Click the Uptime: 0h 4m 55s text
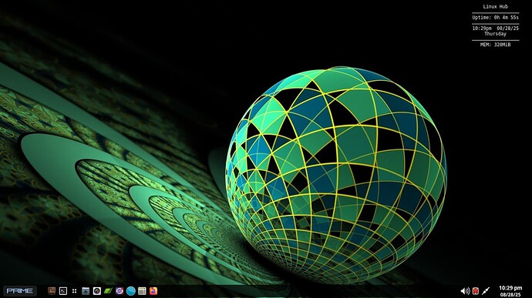The height and width of the screenshot is (298, 532). (x=495, y=17)
